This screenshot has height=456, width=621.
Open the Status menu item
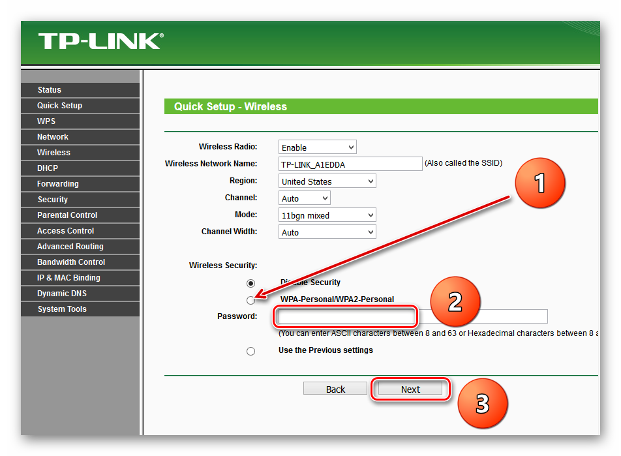[50, 90]
